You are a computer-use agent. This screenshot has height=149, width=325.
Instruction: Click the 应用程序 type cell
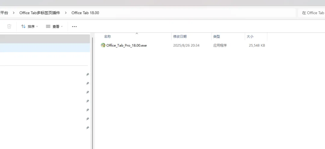(220, 45)
